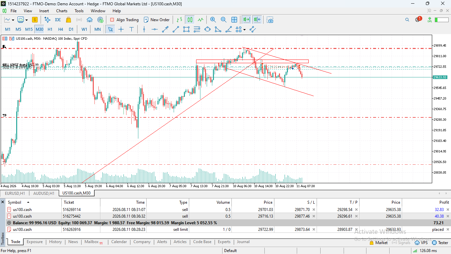Zoom in on the chart
Screen dimensions: 451x254
pyautogui.click(x=213, y=20)
